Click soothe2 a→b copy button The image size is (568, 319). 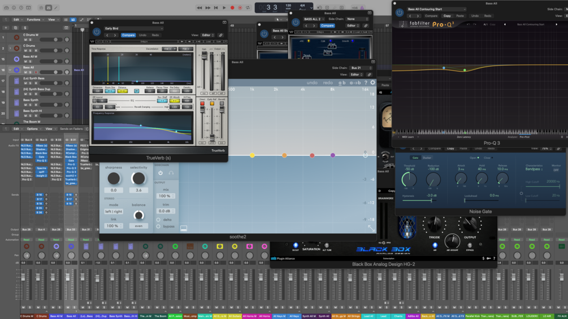pyautogui.click(x=355, y=83)
